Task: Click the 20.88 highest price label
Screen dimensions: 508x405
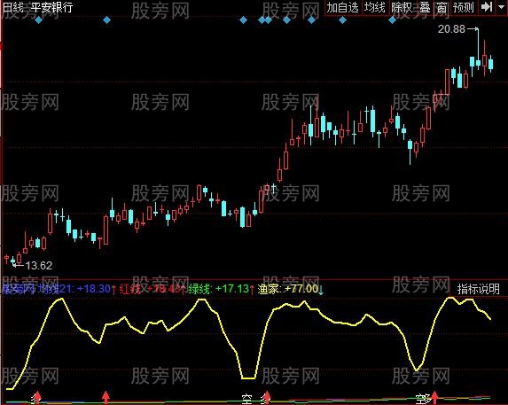Action: point(451,29)
